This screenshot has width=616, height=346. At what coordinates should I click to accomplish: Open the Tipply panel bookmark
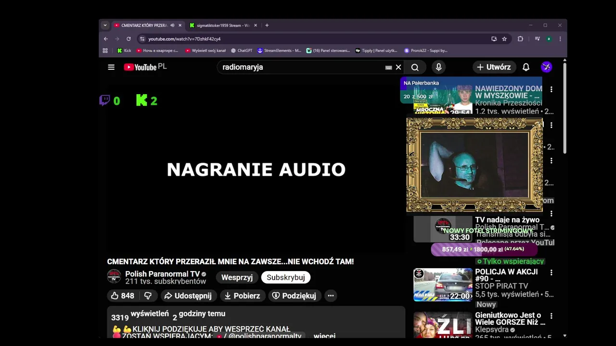coord(376,50)
